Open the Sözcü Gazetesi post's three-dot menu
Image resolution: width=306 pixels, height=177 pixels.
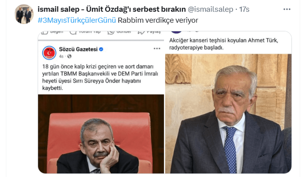pos(157,48)
